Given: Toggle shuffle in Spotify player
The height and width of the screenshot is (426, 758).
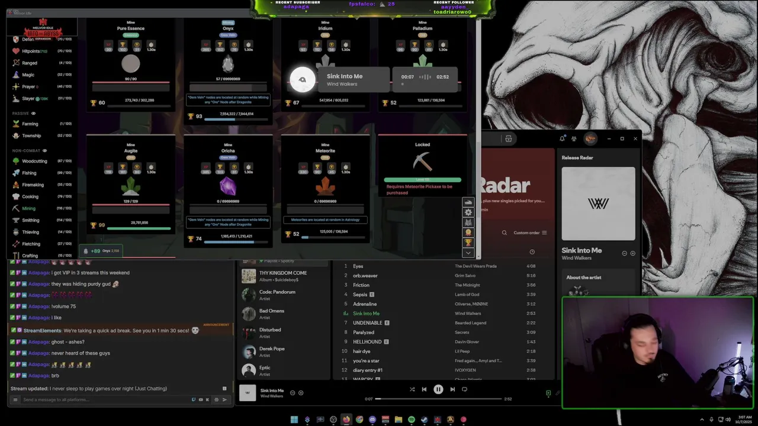Looking at the screenshot, I should (x=412, y=389).
